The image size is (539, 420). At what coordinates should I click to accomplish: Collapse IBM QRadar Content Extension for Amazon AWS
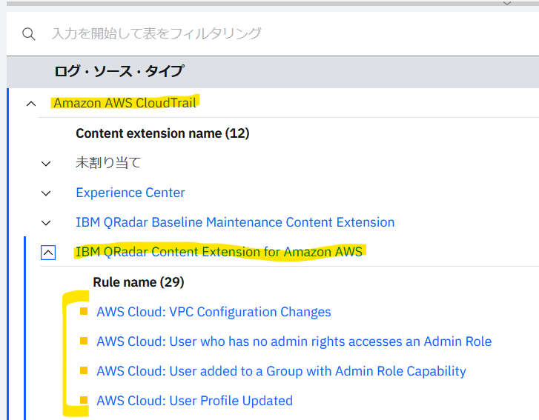click(x=48, y=253)
